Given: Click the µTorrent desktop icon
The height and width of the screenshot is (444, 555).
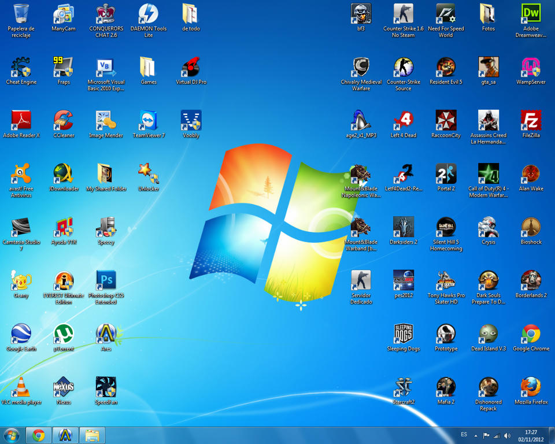Looking at the screenshot, I should click(64, 334).
